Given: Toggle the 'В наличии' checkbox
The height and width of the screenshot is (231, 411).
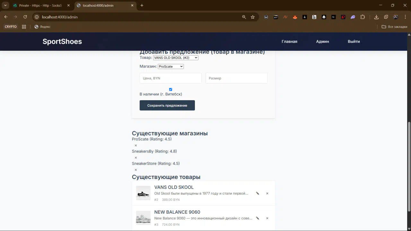Looking at the screenshot, I should click(x=171, y=89).
